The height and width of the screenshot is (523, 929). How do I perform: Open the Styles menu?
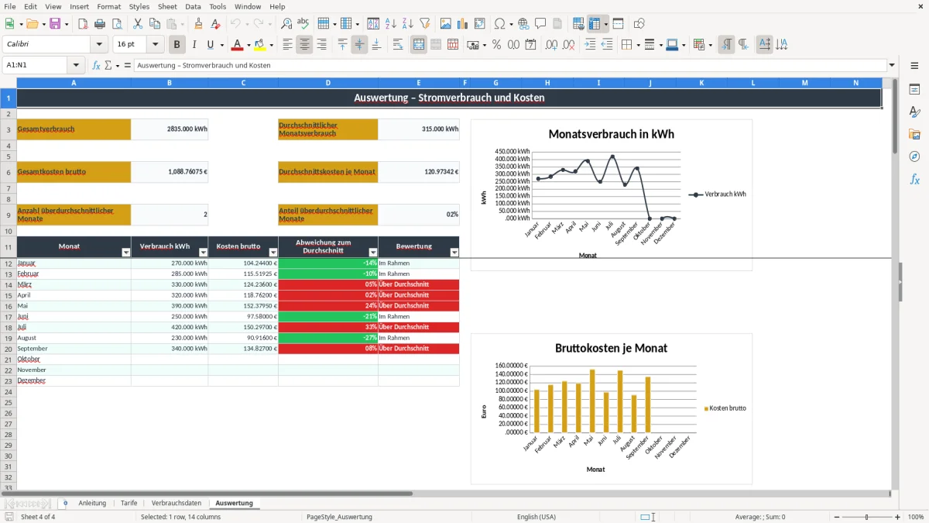click(139, 6)
